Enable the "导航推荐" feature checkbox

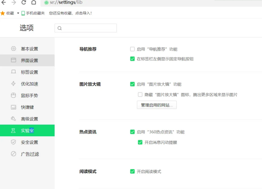tap(132, 49)
